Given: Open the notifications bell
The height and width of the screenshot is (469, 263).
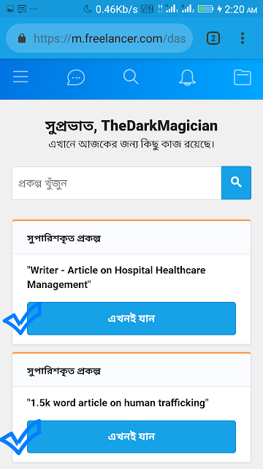Looking at the screenshot, I should point(187,78).
